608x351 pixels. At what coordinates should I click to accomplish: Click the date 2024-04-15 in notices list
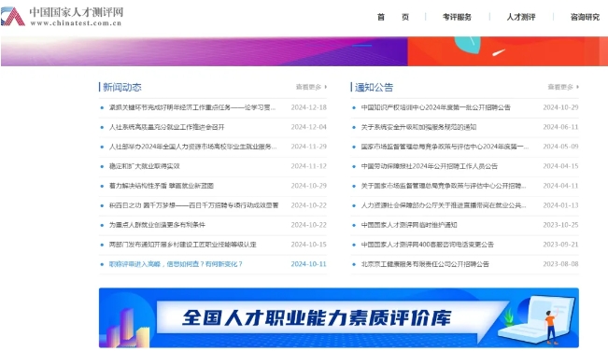click(x=560, y=166)
